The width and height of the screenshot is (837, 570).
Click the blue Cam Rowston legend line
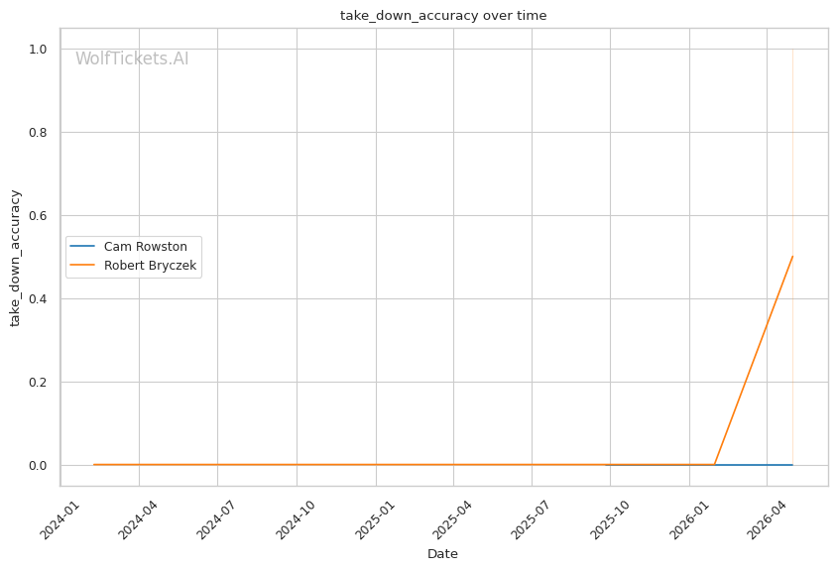(x=82, y=246)
